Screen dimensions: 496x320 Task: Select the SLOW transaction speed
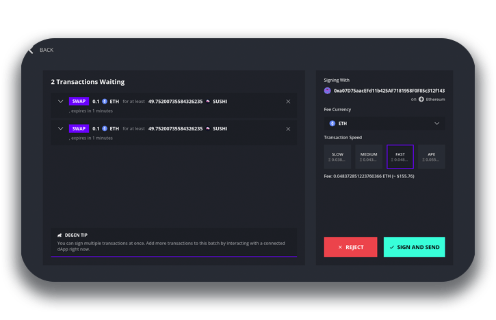click(337, 156)
